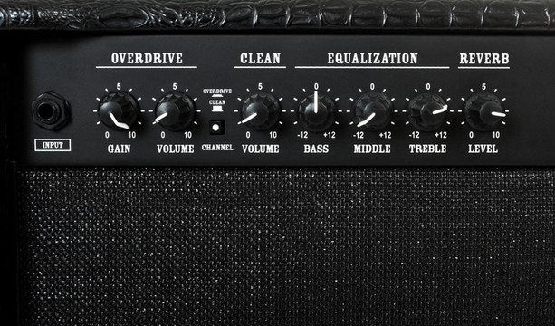Click the BASS label text
The height and width of the screenshot is (326, 555).
pyautogui.click(x=316, y=149)
